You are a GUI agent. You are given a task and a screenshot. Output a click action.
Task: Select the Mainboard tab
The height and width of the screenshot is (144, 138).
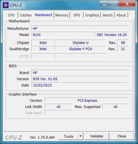coord(43,15)
